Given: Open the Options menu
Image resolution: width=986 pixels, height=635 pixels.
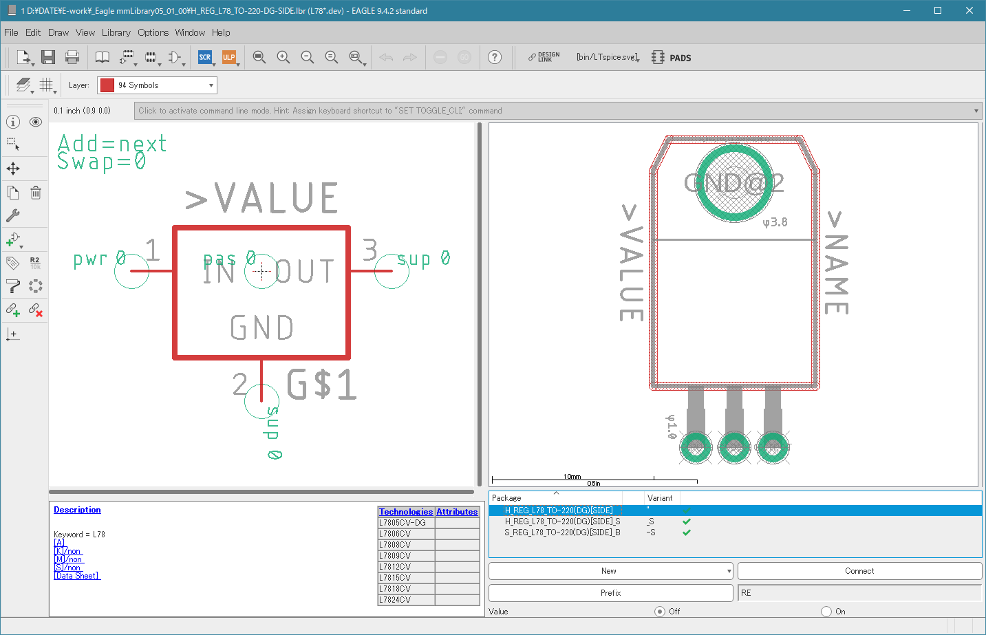Looking at the screenshot, I should 153,32.
